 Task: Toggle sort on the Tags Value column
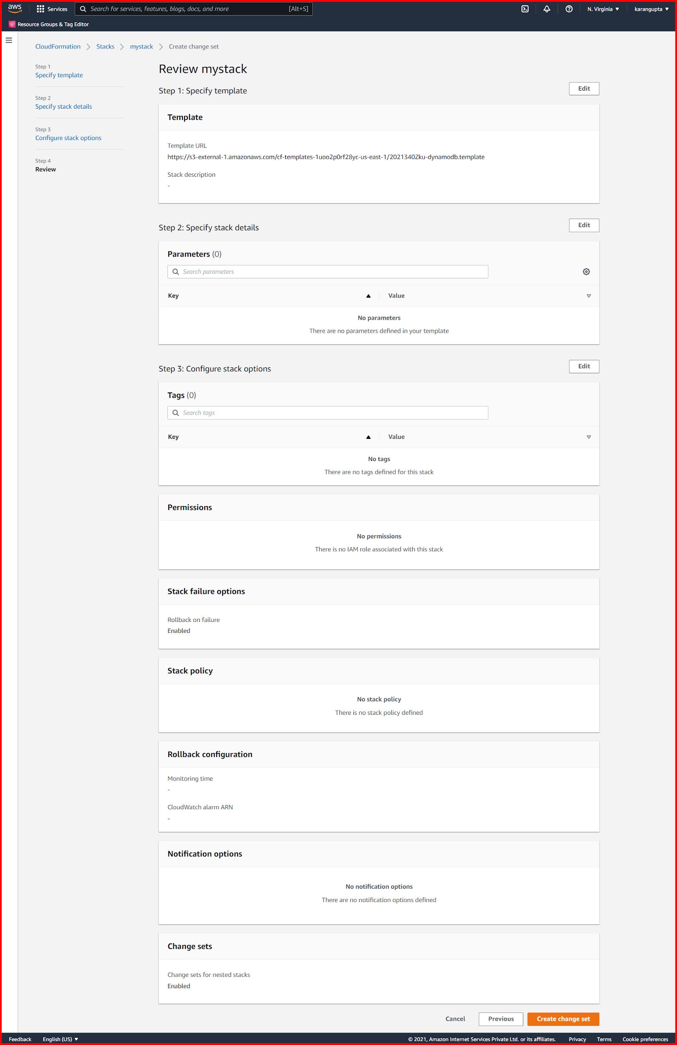pyautogui.click(x=588, y=436)
